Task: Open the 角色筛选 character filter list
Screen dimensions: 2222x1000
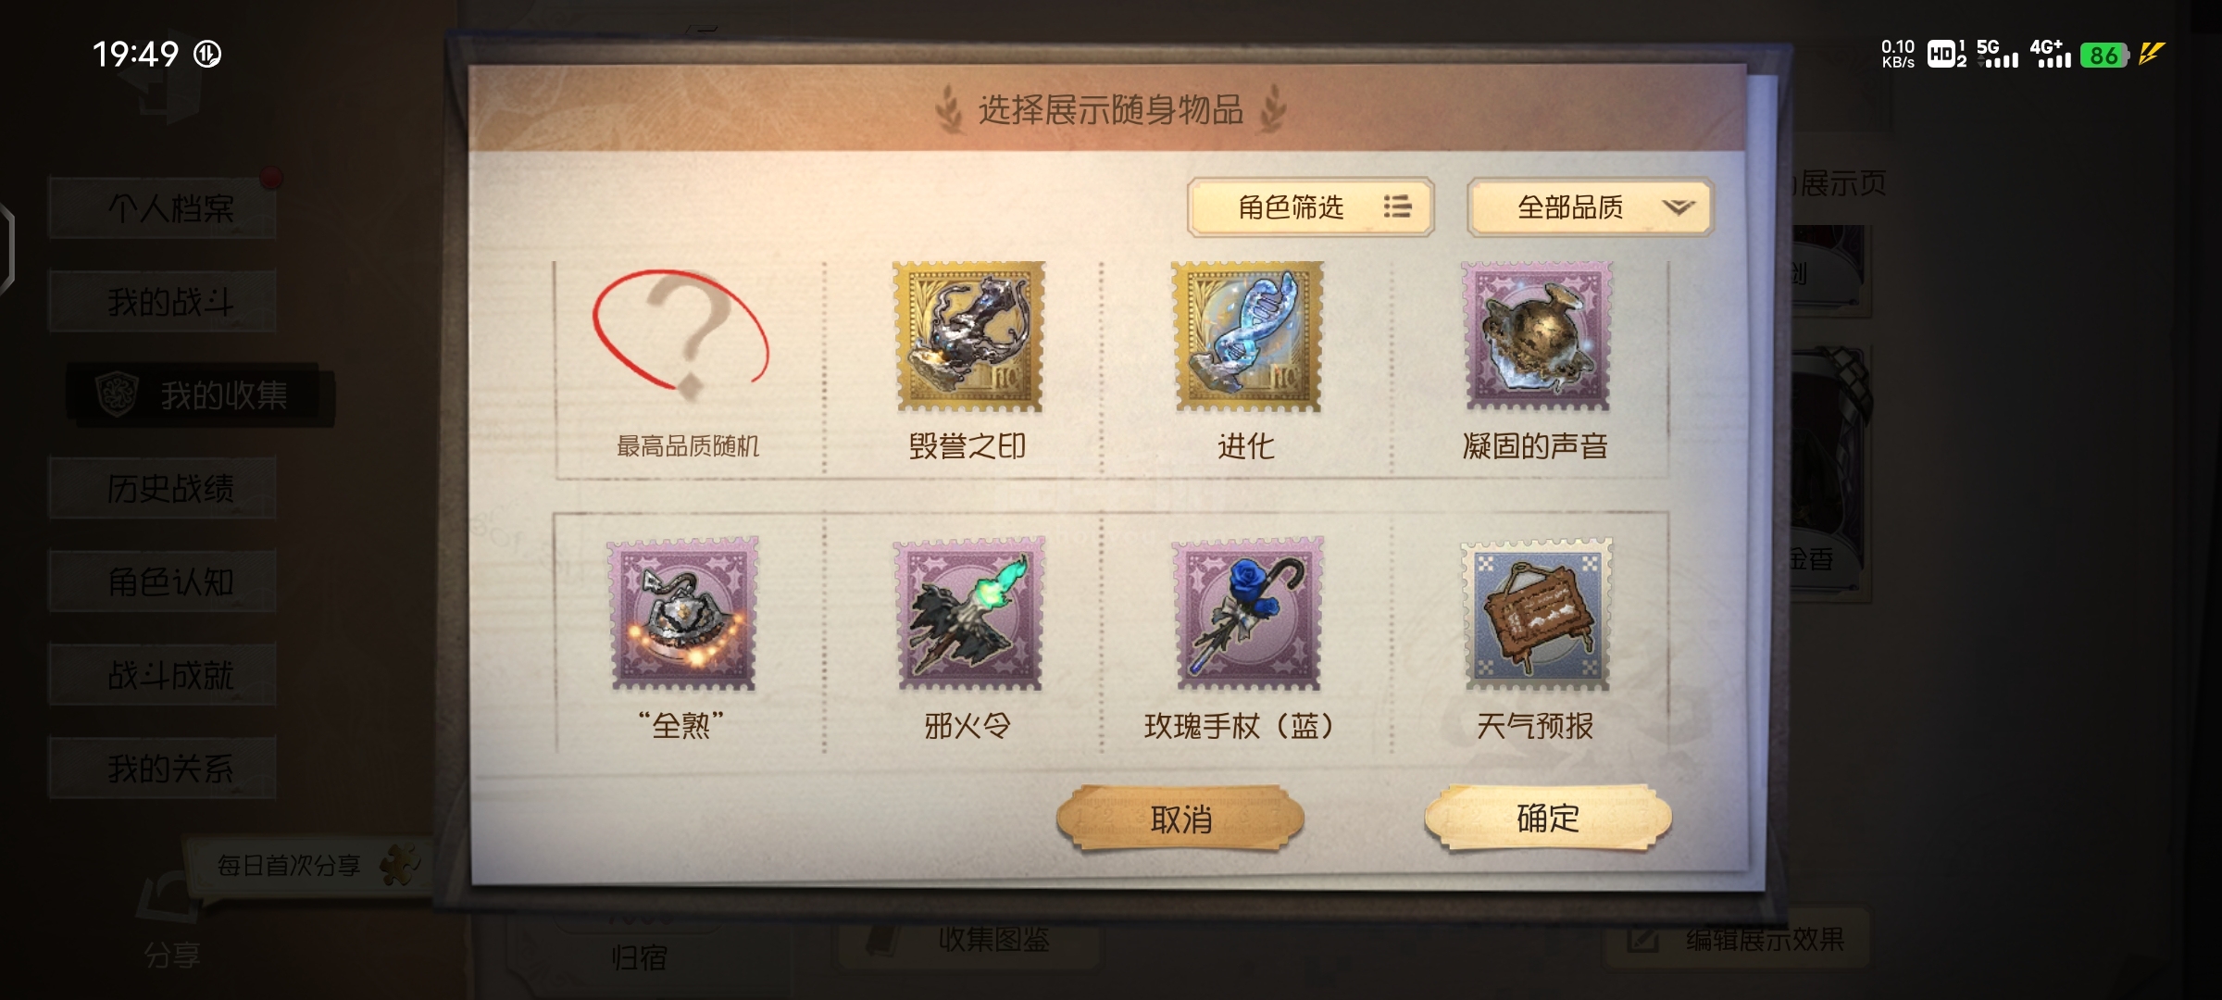Action: 1310,207
